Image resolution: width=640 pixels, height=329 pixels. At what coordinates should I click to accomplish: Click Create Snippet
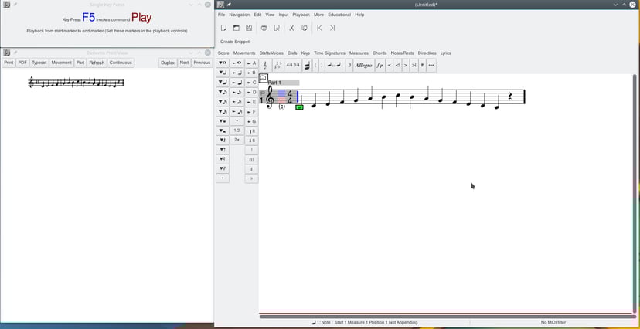235,42
